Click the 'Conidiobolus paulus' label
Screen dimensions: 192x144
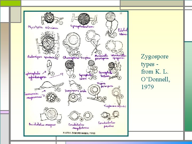tap(107, 124)
